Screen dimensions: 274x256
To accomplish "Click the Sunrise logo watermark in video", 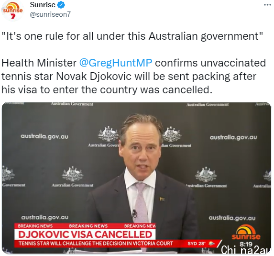I will [x=246, y=232].
